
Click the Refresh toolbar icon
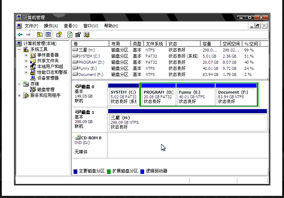(x=70, y=35)
